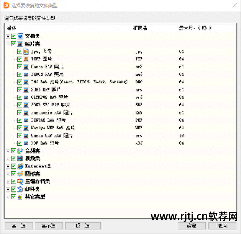This screenshot has height=234, width=241.
Task: Click the picture icon beside 照片类
Action: pyautogui.click(x=20, y=44)
